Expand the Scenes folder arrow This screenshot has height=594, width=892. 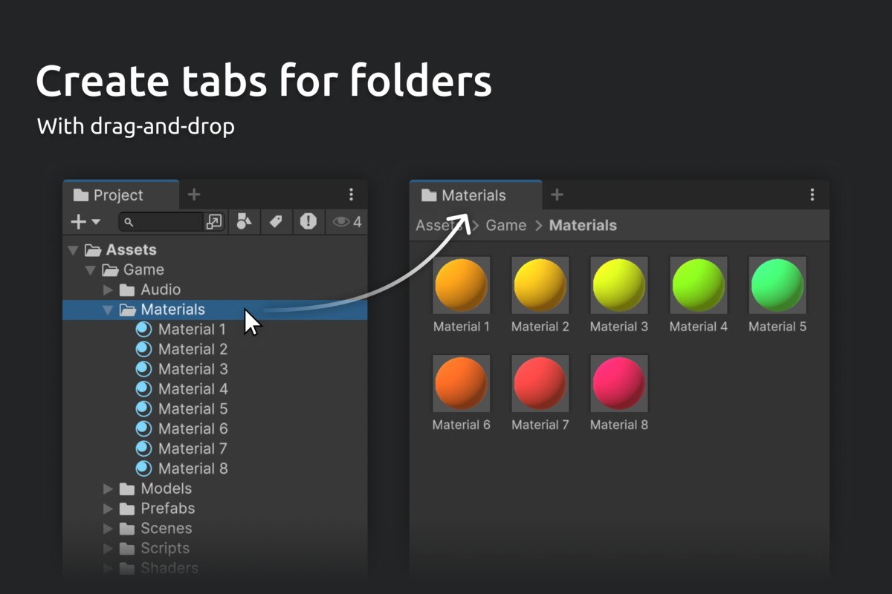(108, 529)
